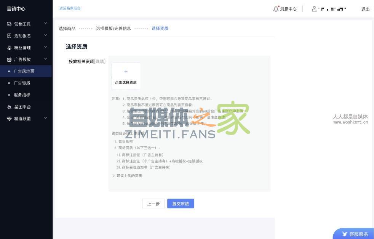Go back with the 上一步 button
The height and width of the screenshot is (239, 374).
153,204
